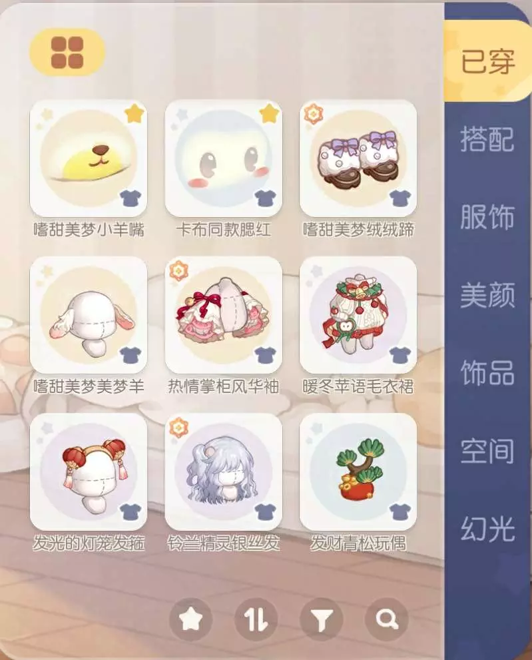Tap the sort arrows icon
532x660 pixels.
(256, 619)
